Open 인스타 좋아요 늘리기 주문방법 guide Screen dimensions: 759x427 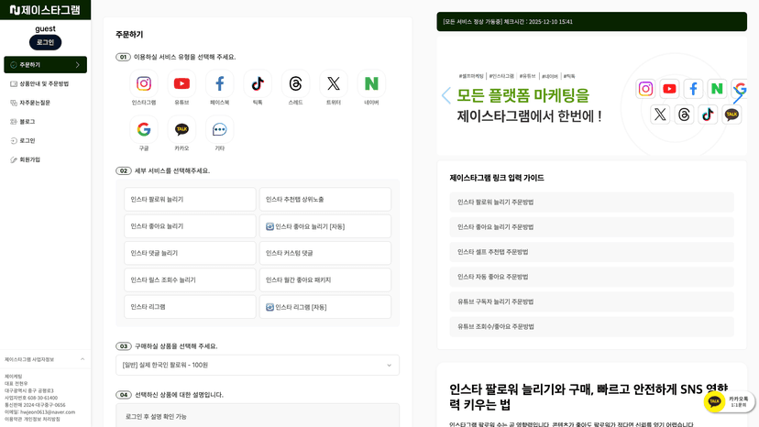click(591, 227)
